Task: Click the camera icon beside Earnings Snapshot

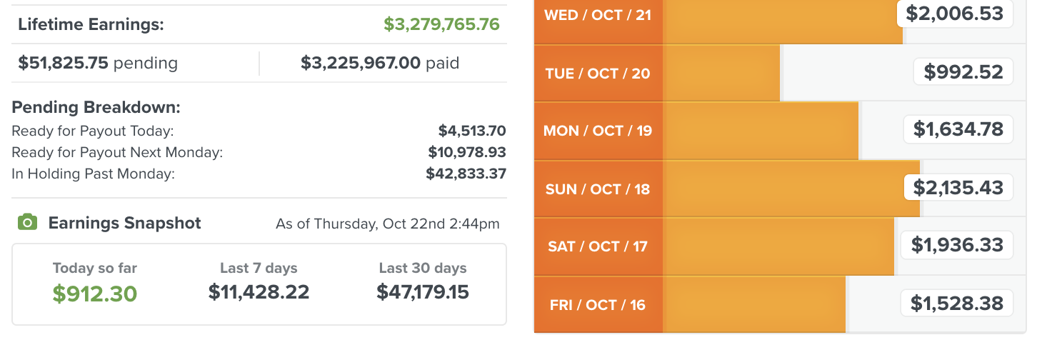Action: [x=27, y=223]
